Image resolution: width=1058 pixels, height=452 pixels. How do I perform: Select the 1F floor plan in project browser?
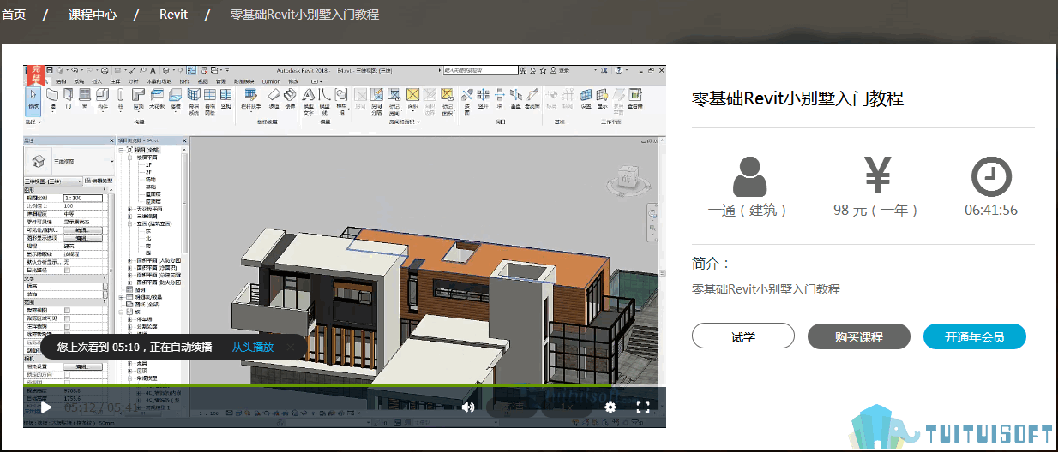(x=148, y=164)
